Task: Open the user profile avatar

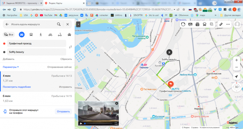Action: pos(237,24)
